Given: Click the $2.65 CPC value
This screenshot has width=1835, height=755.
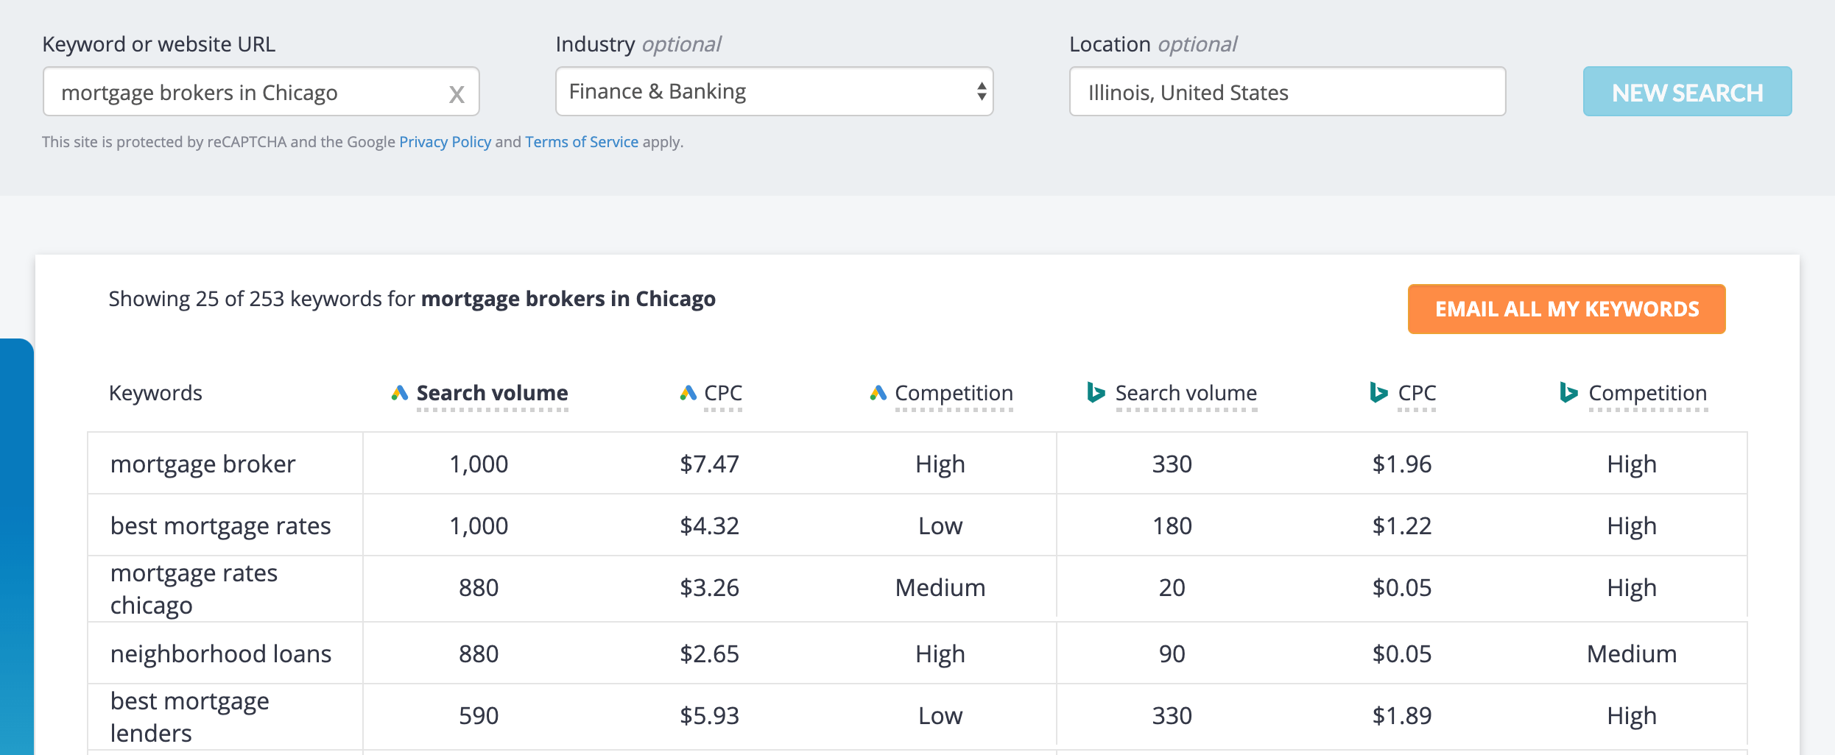Looking at the screenshot, I should pos(709,654).
